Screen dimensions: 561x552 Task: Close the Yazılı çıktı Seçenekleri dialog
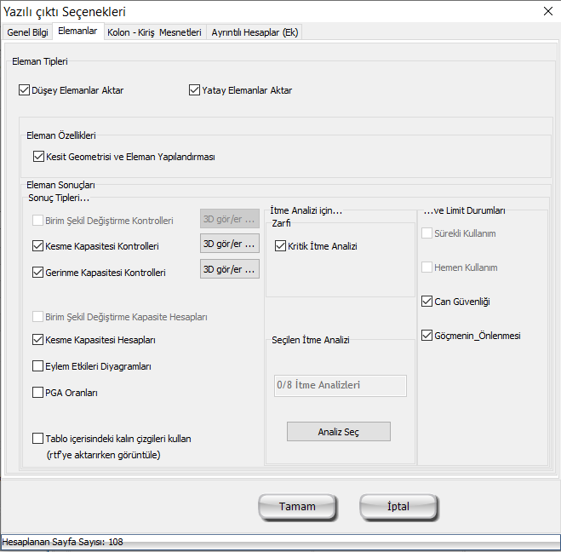[546, 11]
